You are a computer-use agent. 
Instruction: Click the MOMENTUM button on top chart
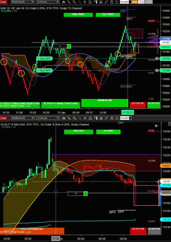pos(104,103)
